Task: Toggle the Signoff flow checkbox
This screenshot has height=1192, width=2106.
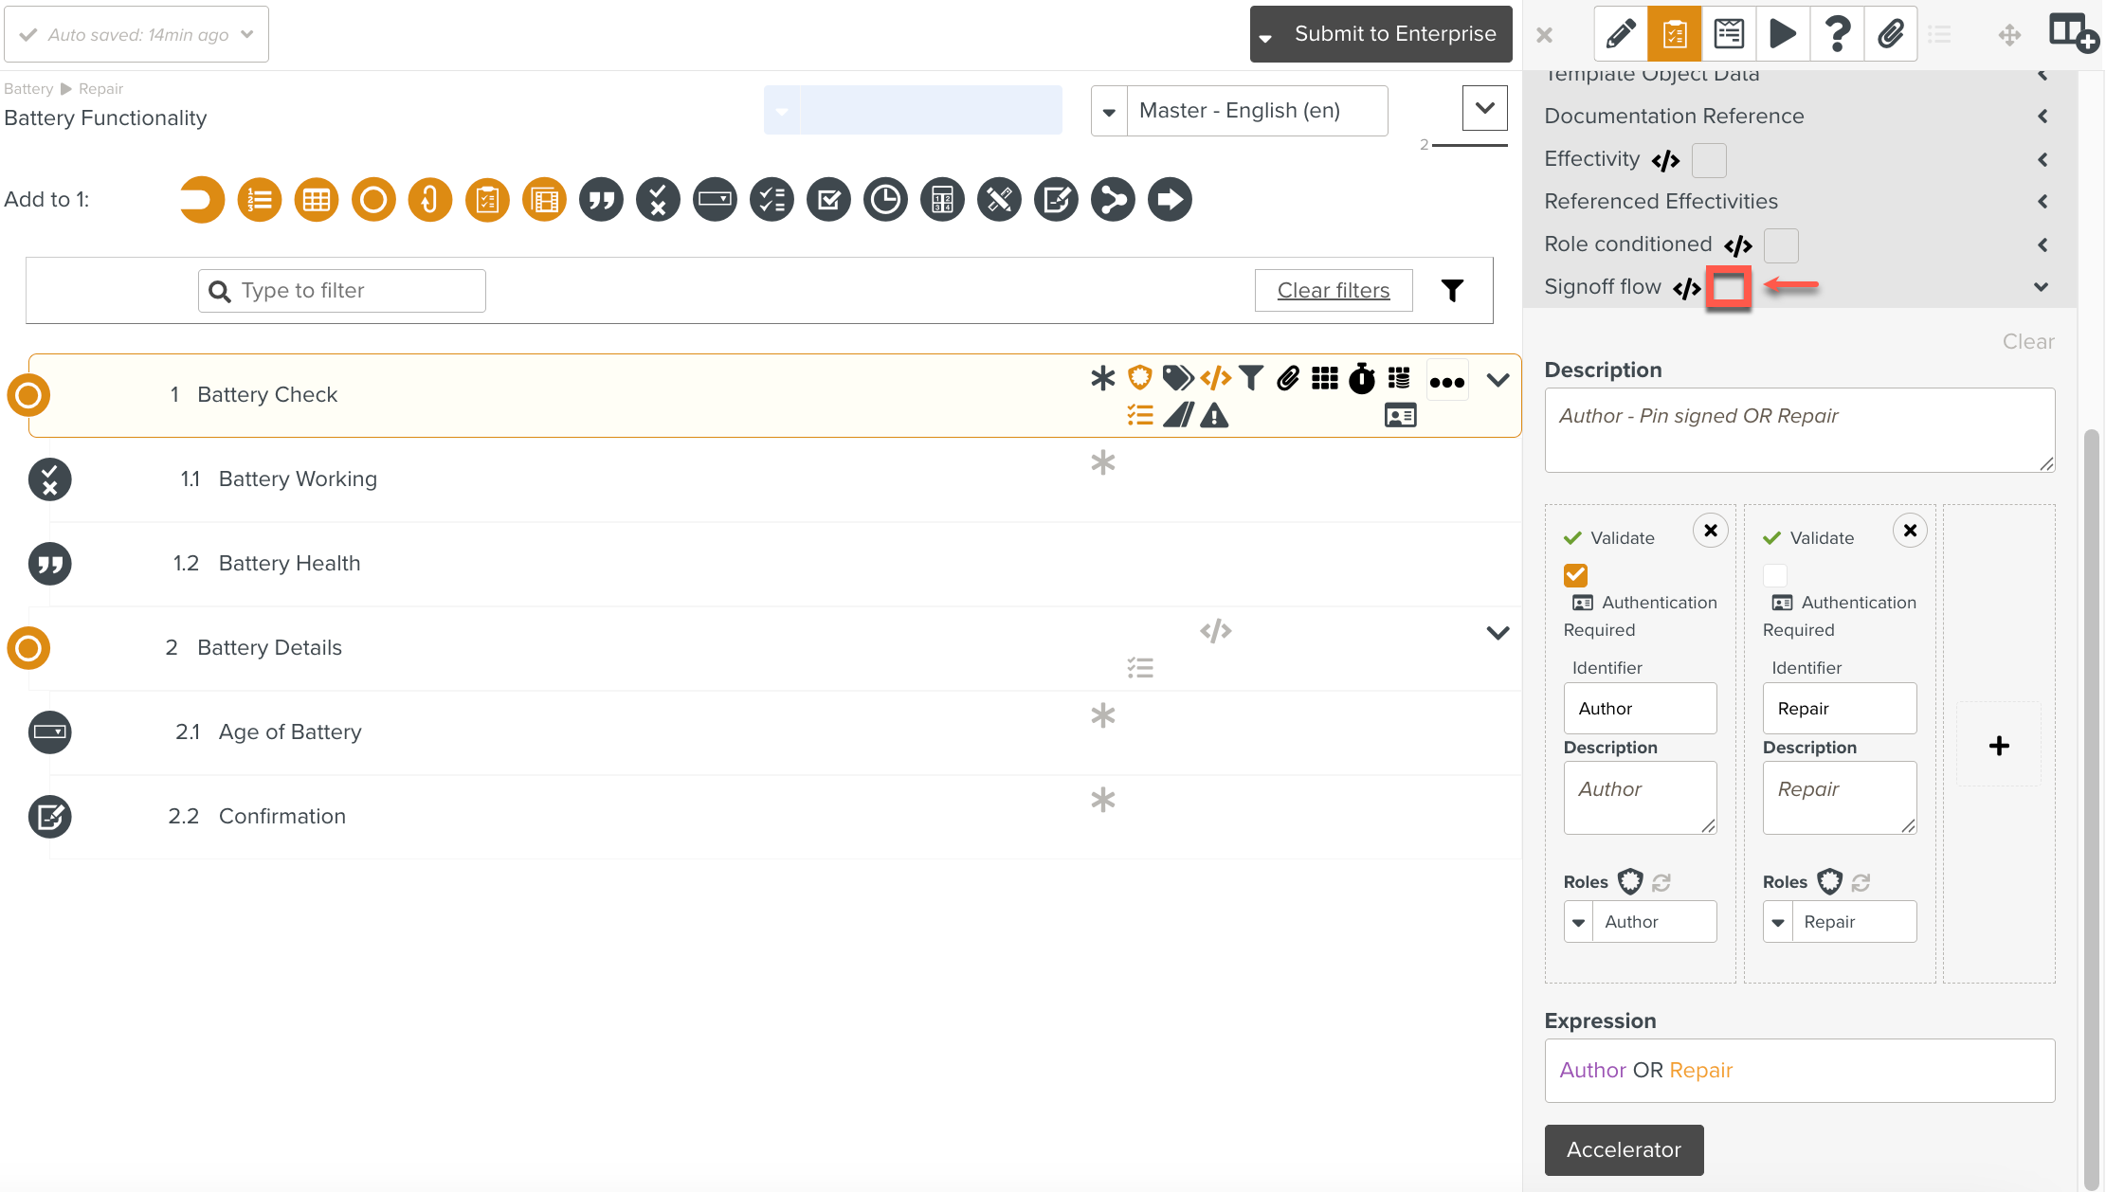Action: (1728, 287)
